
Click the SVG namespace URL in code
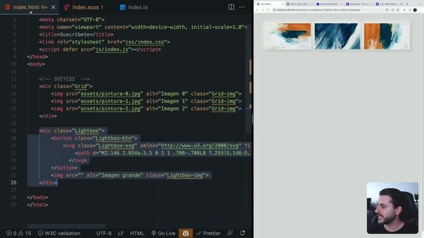[x=199, y=145]
